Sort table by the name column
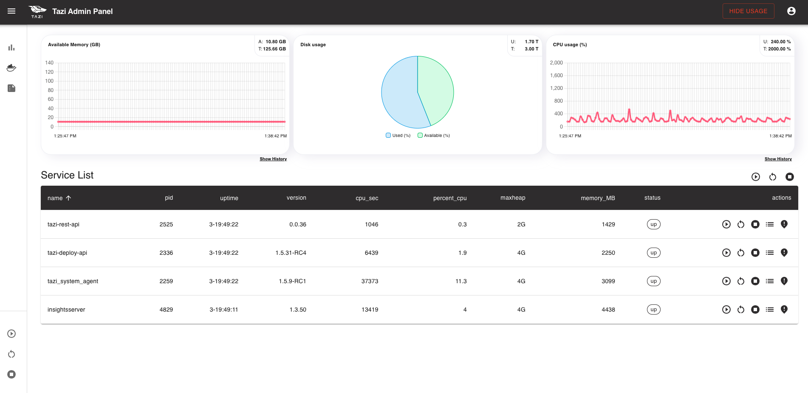 (x=59, y=198)
